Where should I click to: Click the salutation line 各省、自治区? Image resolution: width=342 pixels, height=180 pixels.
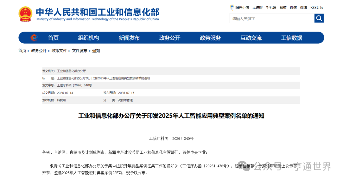pos(125,152)
